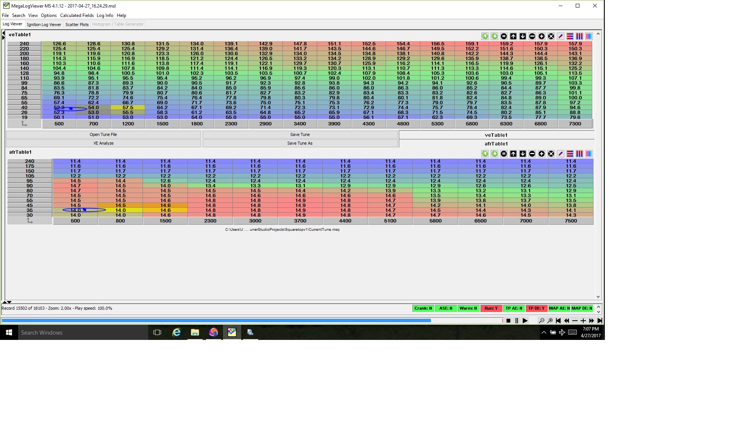
Task: Click the blue log playback progress bar
Action: click(215, 320)
